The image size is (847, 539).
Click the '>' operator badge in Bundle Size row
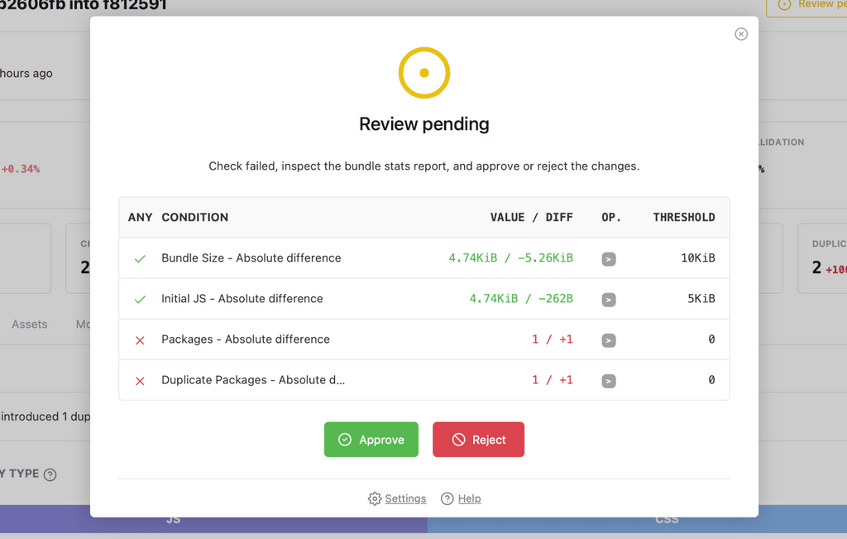(609, 258)
